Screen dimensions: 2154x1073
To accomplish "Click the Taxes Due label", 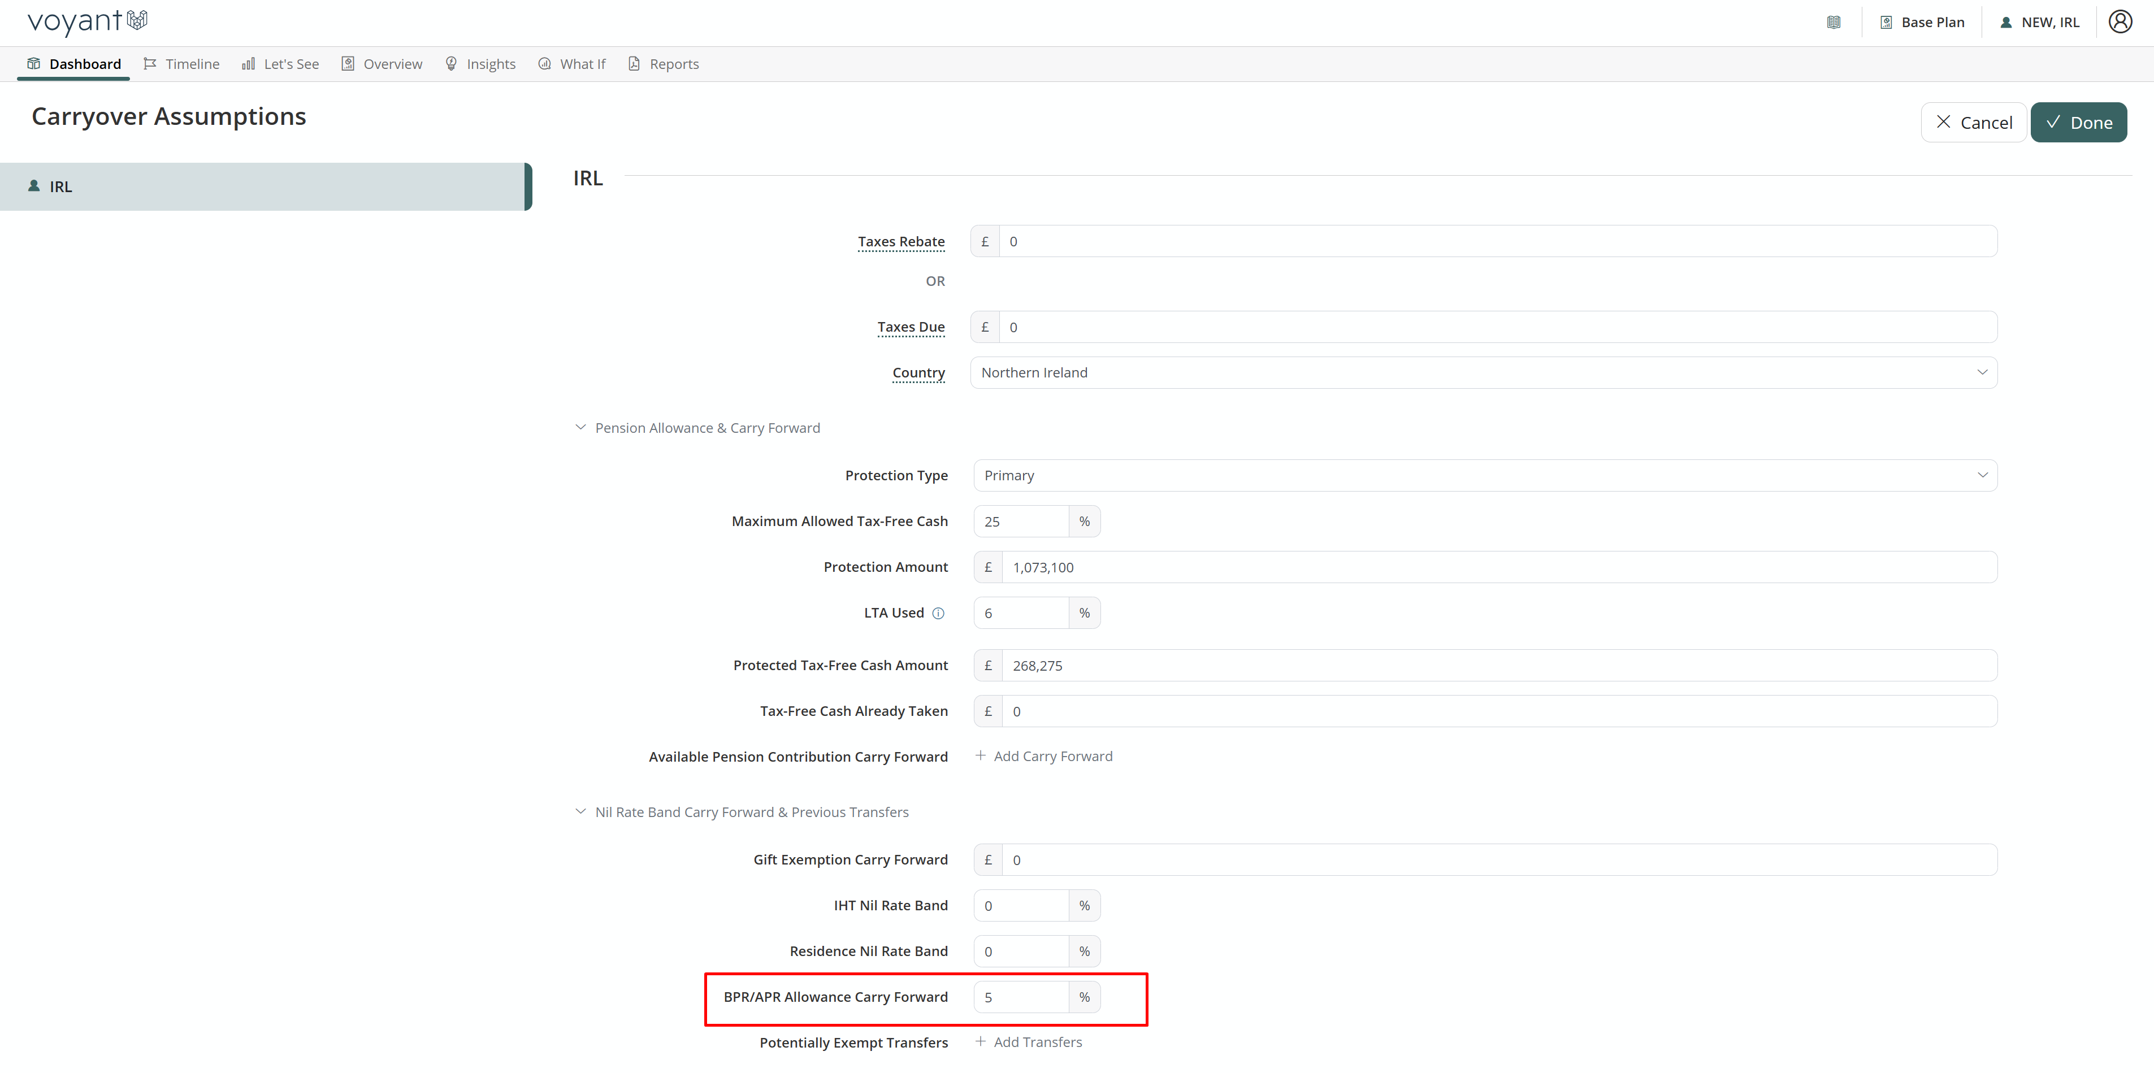I will click(911, 327).
